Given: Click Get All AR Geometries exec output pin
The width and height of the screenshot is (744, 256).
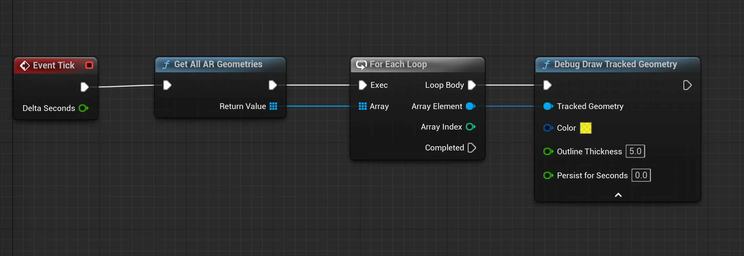Looking at the screenshot, I should click(273, 85).
